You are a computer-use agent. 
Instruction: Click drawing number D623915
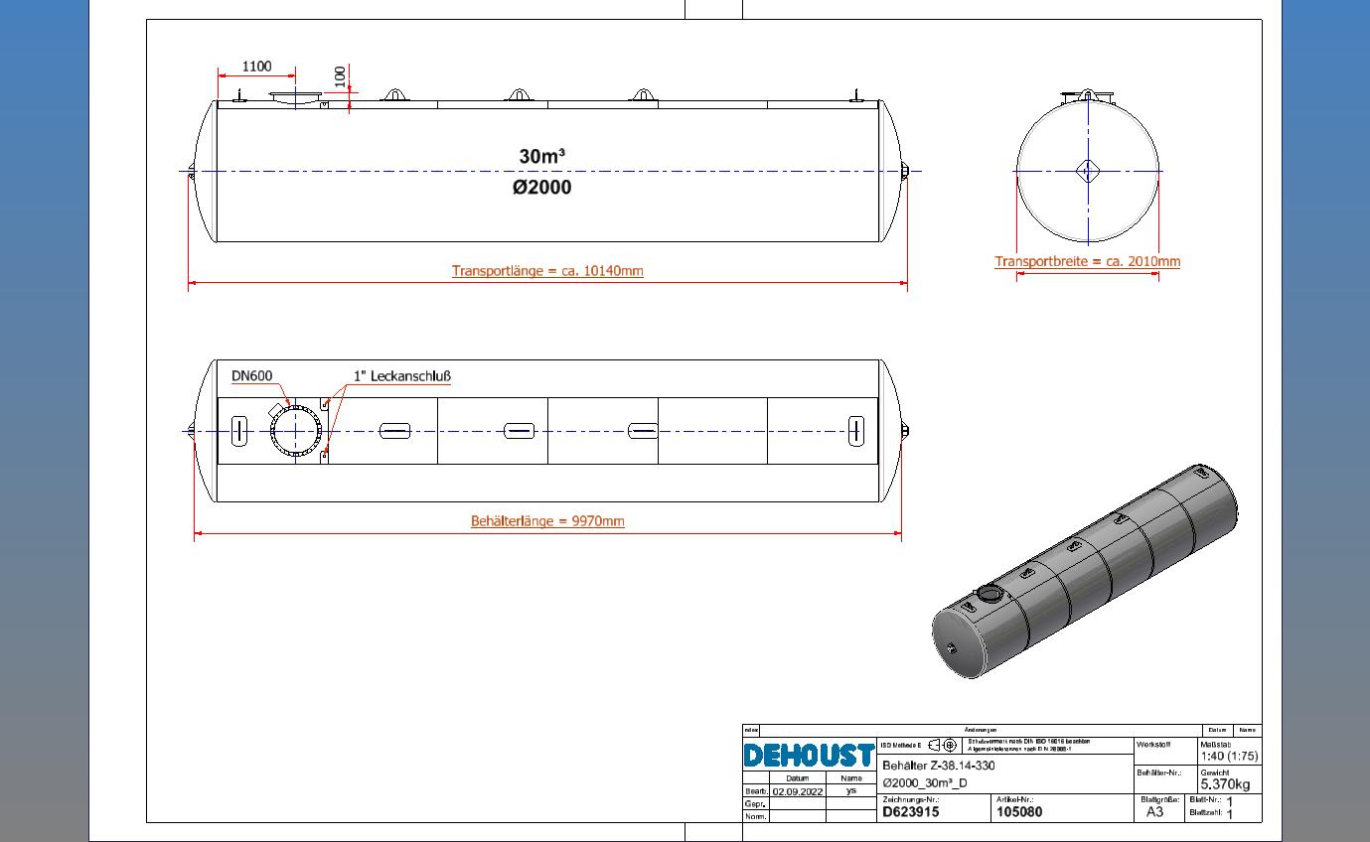[x=910, y=812]
